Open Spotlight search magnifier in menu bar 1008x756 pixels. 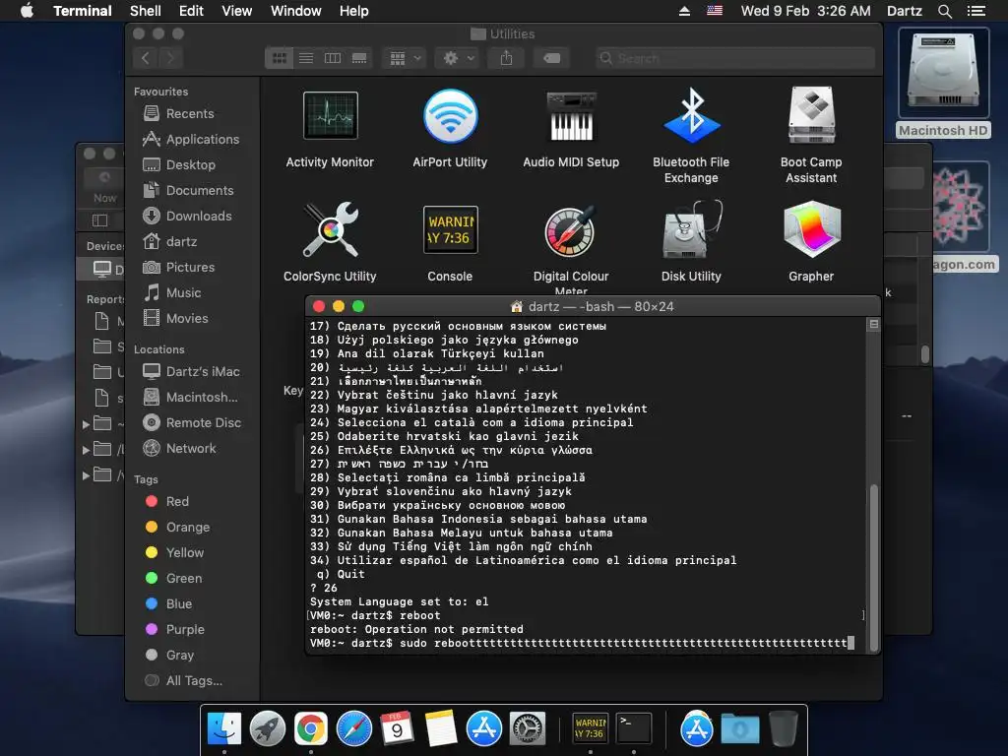tap(944, 11)
